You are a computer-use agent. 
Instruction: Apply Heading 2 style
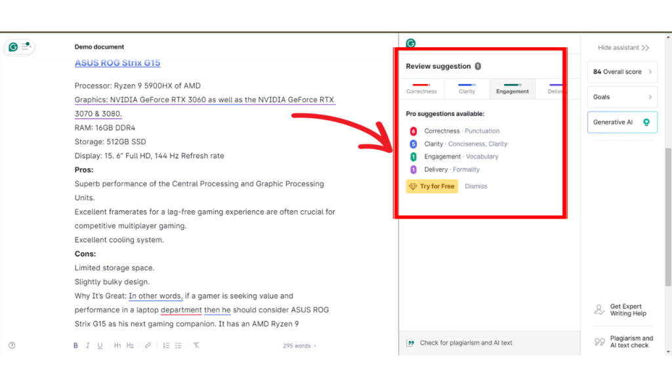(130, 345)
